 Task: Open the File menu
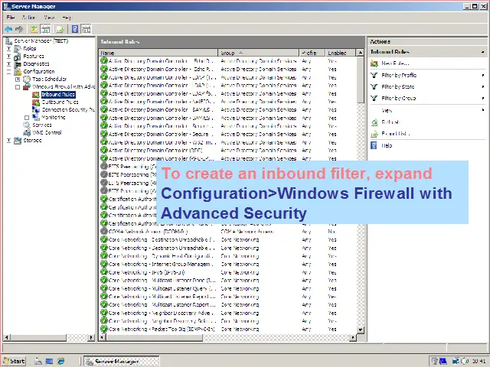(11, 17)
